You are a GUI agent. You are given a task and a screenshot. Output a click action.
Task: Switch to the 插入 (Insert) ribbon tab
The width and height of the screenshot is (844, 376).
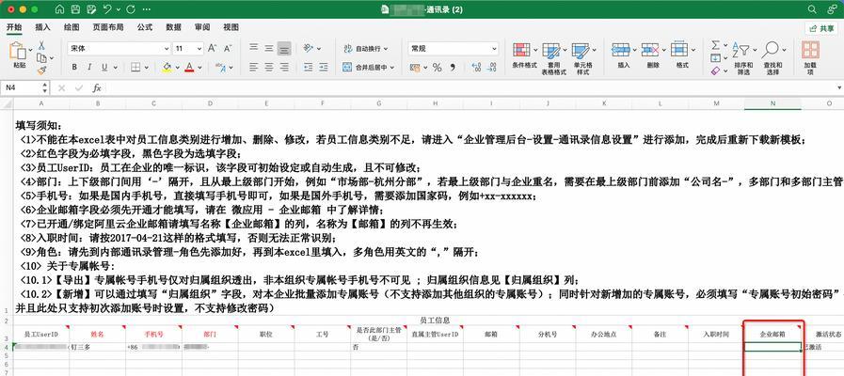click(x=42, y=27)
